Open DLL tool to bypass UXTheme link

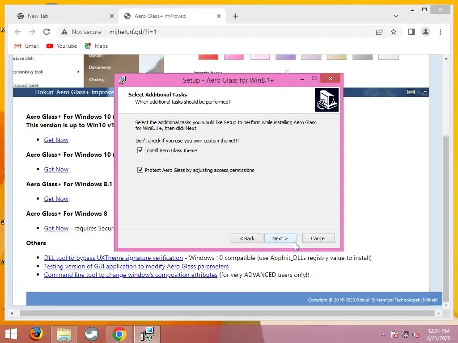[x=113, y=258]
